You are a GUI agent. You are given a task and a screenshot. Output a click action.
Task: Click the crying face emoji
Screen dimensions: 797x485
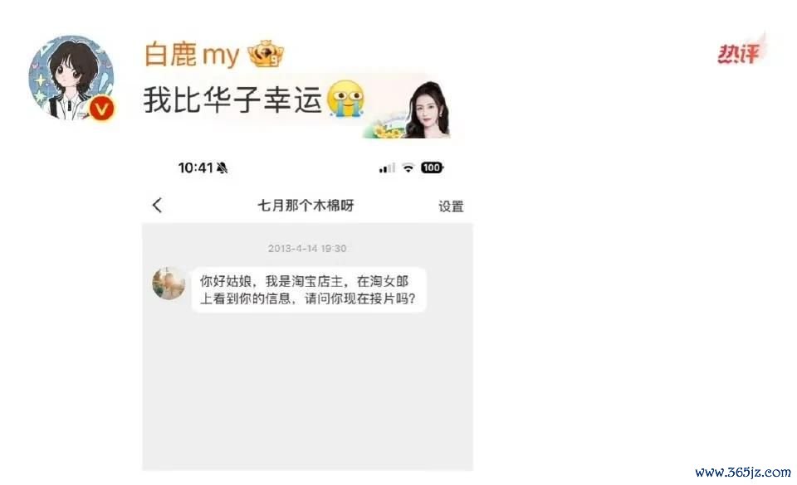coord(345,99)
